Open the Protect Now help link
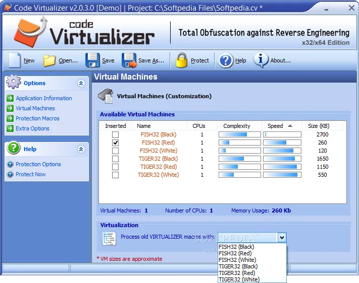 tap(31, 174)
